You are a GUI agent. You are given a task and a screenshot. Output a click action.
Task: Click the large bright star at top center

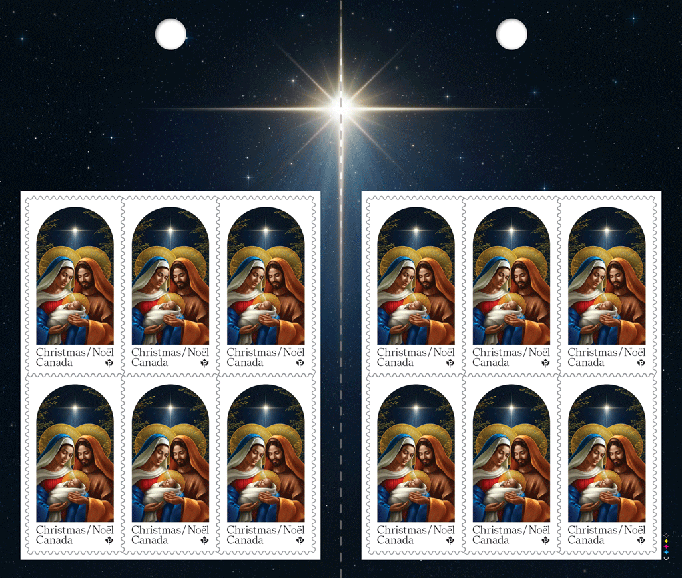342,108
